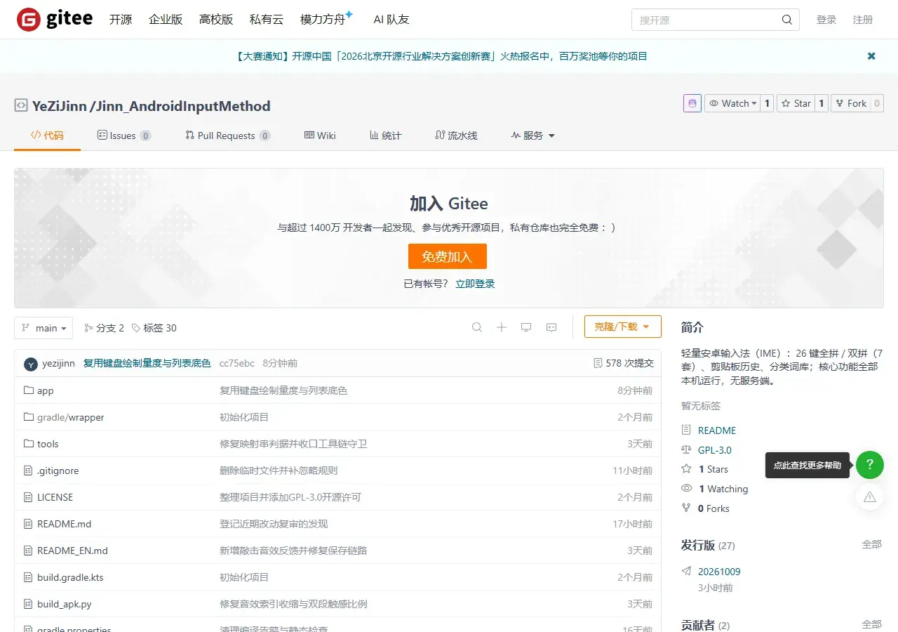This screenshot has width=898, height=632.
Task: Click the yezijinn avatar icon
Action: pos(31,364)
